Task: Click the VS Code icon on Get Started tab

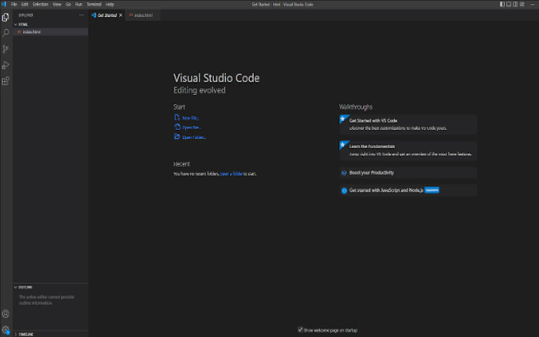Action: click(94, 15)
